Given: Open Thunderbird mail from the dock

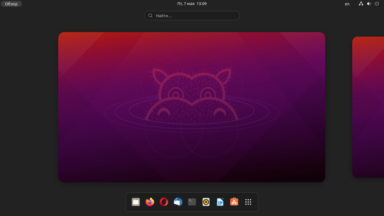Looking at the screenshot, I should click(178, 202).
